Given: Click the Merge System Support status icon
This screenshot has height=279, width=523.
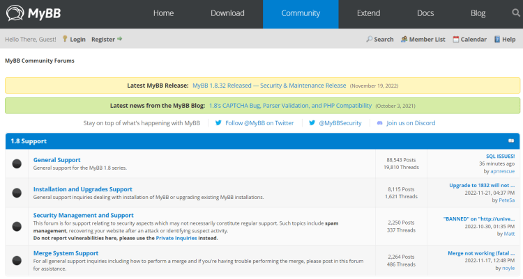Looking at the screenshot, I should pyautogui.click(x=17, y=260).
